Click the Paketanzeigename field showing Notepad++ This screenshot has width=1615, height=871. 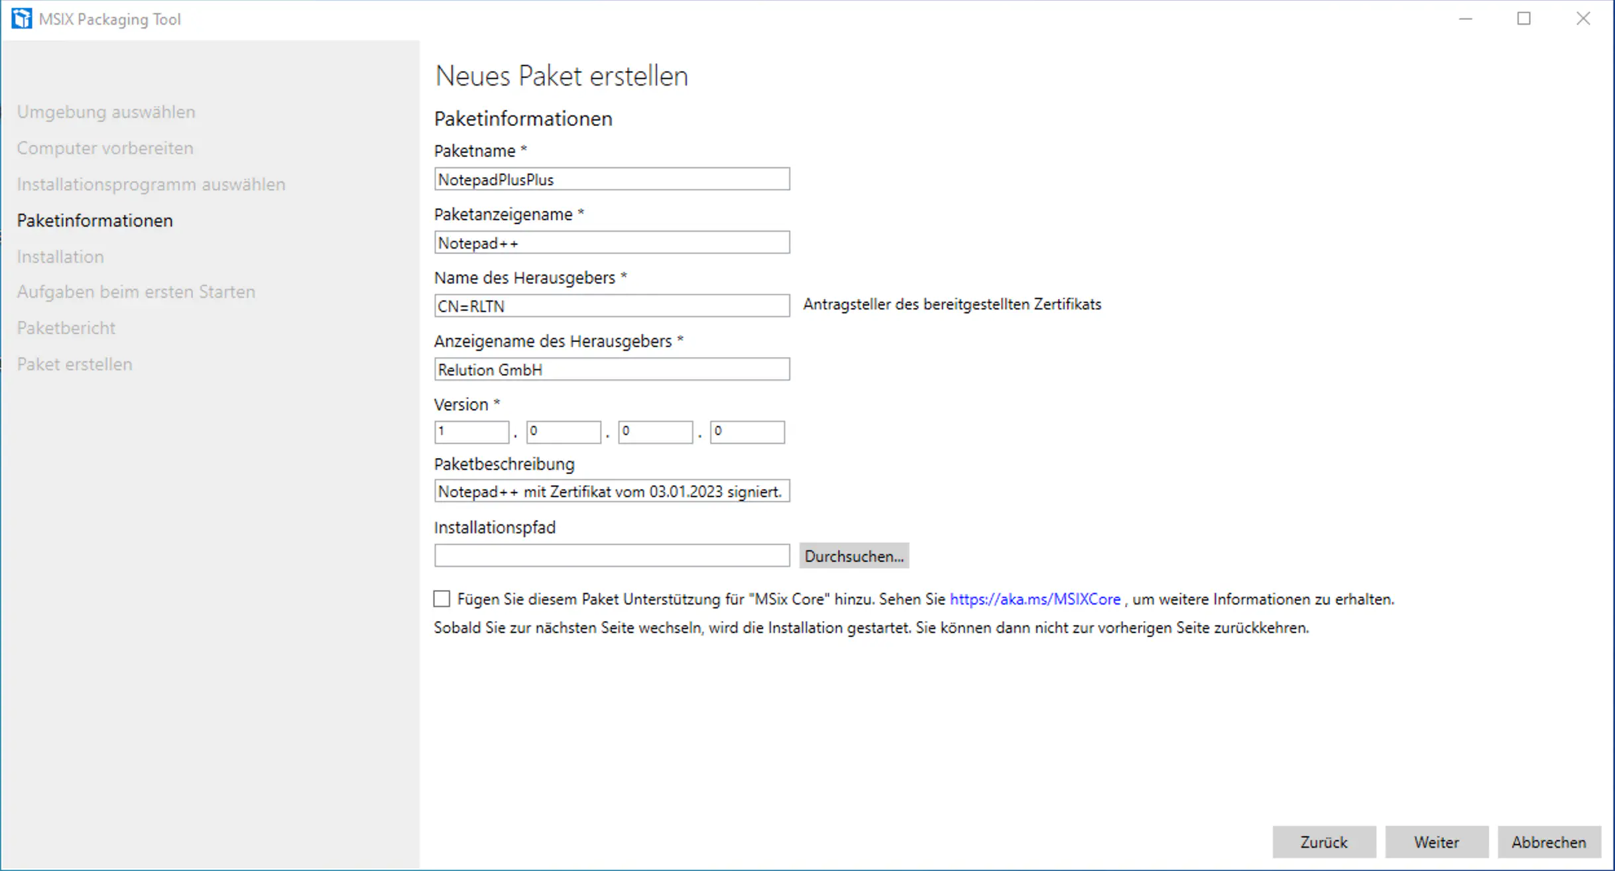(611, 242)
